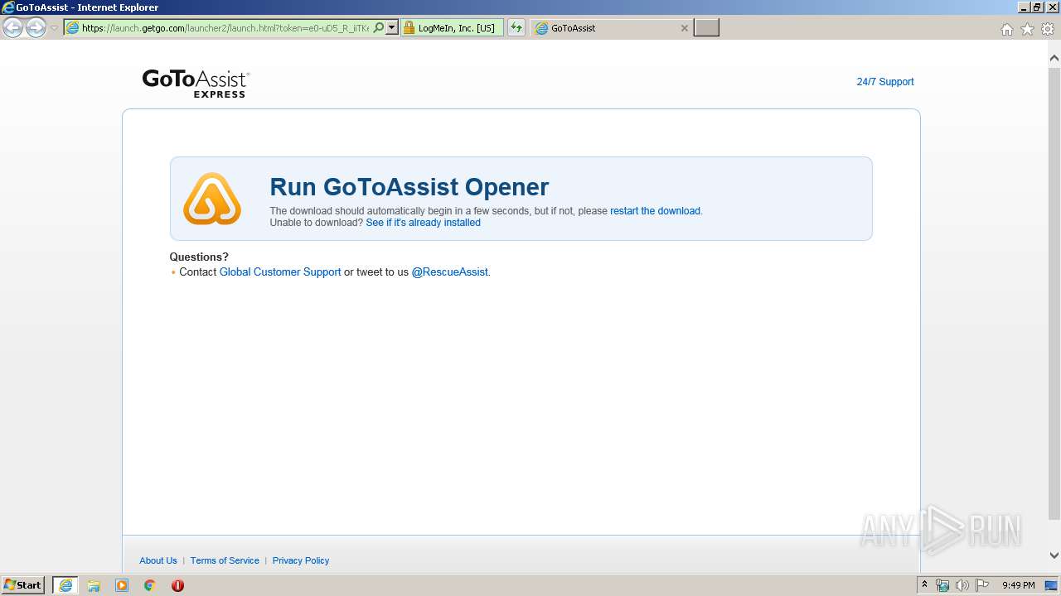This screenshot has width=1061, height=596.
Task: Click the volume speaker tray icon
Action: 962,585
